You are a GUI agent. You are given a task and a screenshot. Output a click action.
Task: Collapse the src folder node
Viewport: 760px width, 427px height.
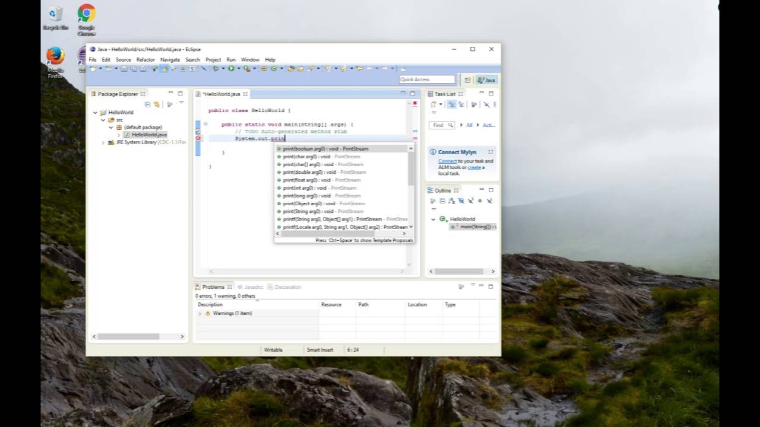pos(103,120)
